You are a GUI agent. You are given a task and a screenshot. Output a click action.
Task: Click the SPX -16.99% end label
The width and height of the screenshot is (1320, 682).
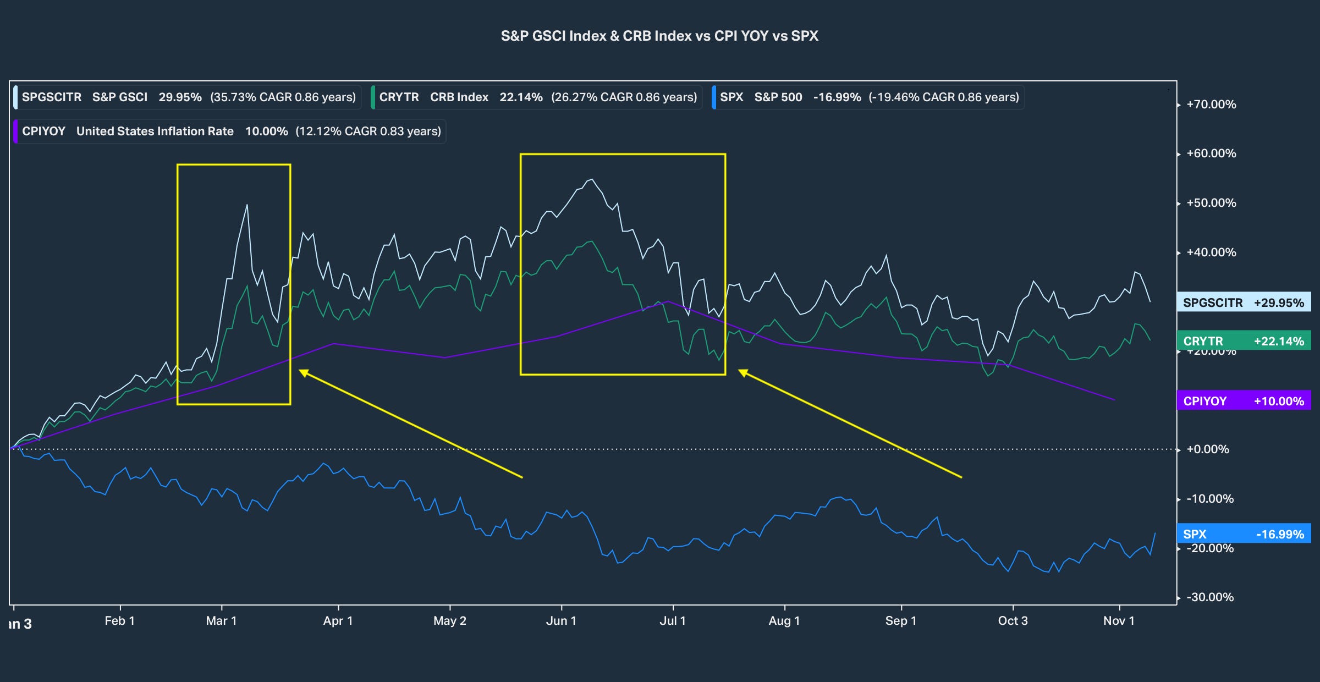[x=1243, y=534]
